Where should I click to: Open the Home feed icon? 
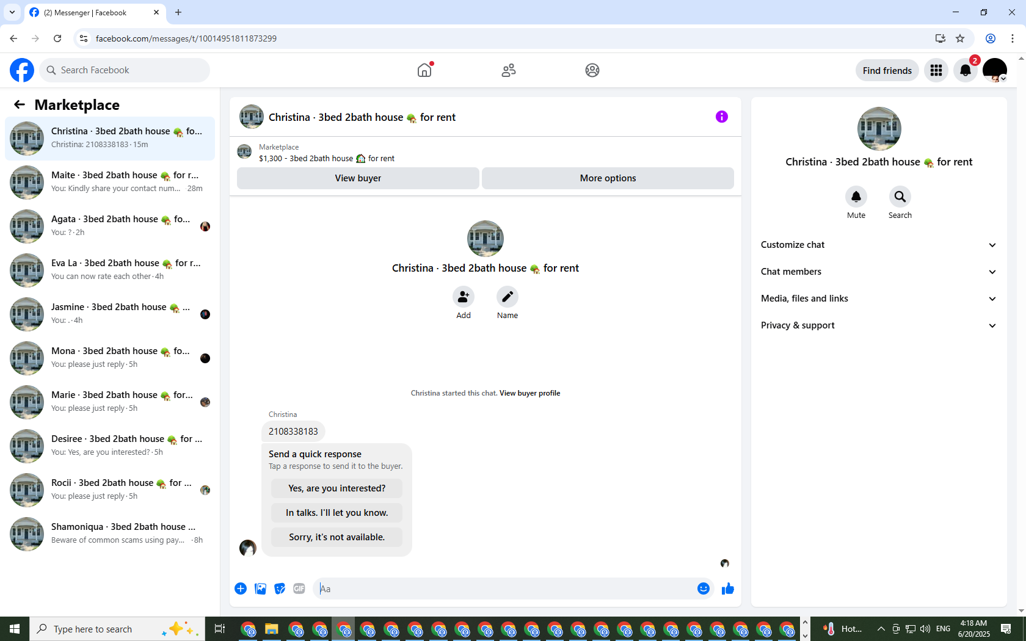click(424, 70)
